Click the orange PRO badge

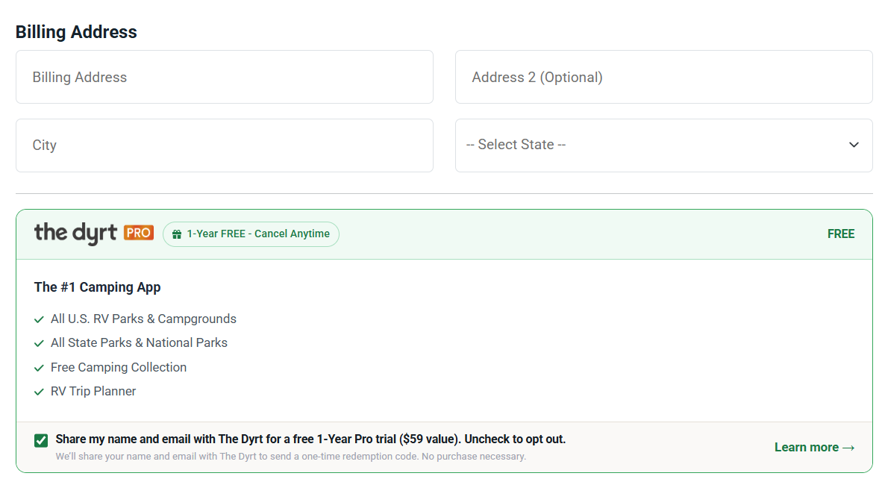coord(139,233)
